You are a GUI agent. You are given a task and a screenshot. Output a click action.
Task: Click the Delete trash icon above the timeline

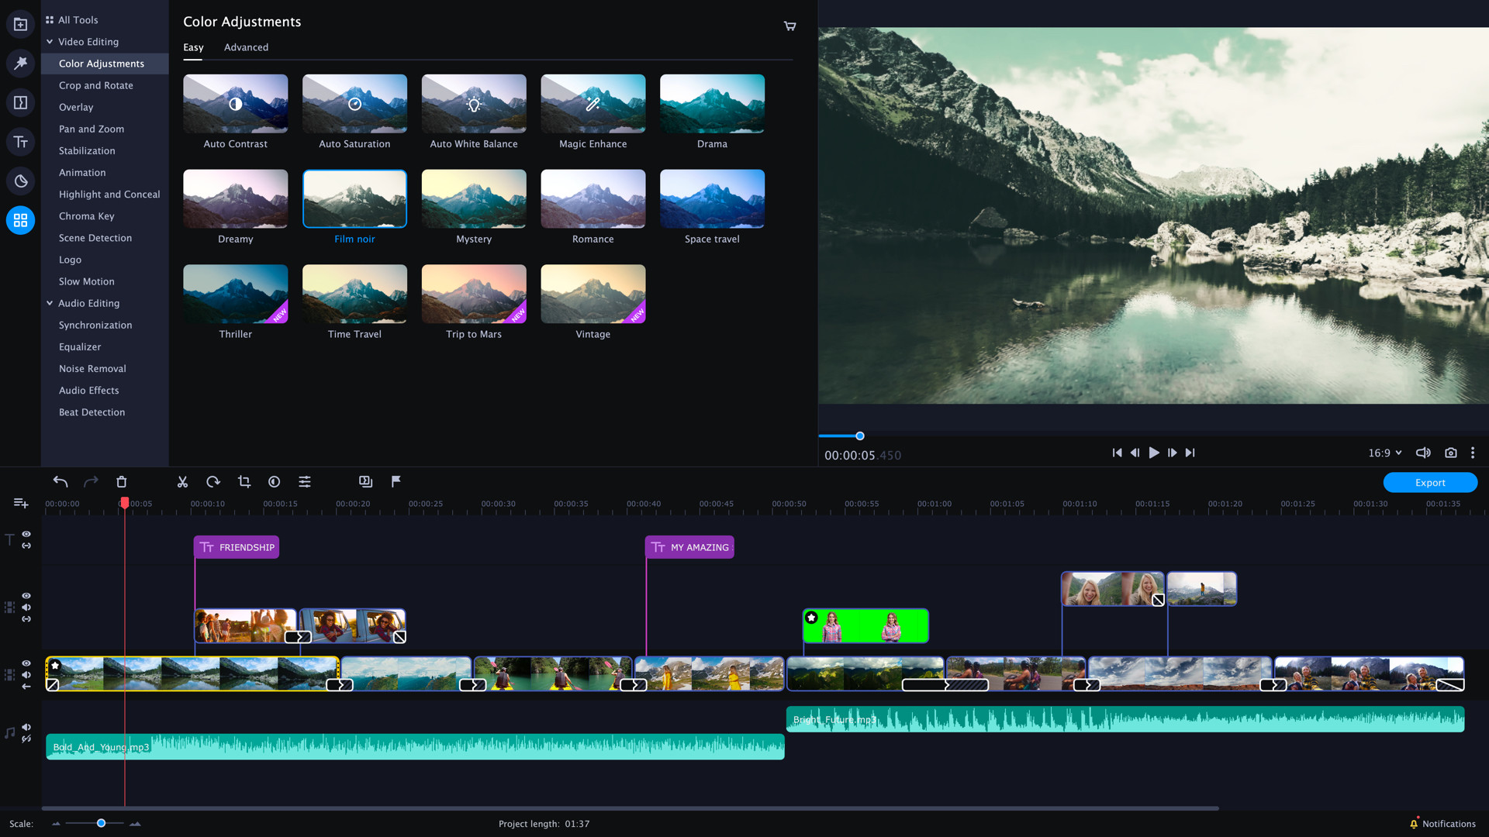(x=122, y=481)
